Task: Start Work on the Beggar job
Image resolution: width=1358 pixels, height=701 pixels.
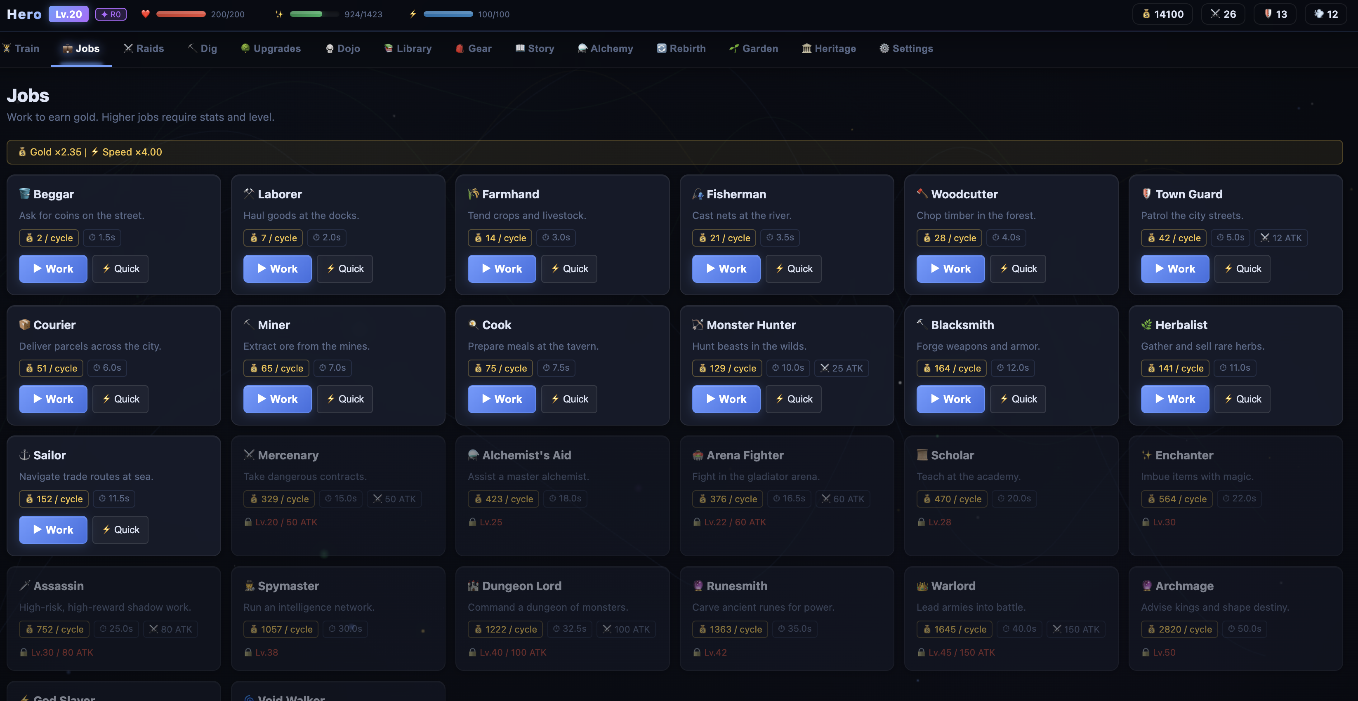Action: 53,269
